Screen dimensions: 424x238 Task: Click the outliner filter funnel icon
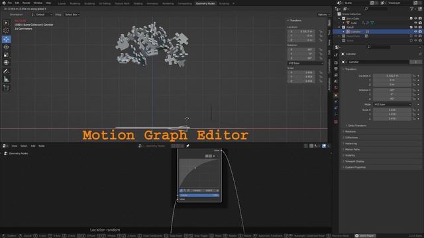click(412, 9)
